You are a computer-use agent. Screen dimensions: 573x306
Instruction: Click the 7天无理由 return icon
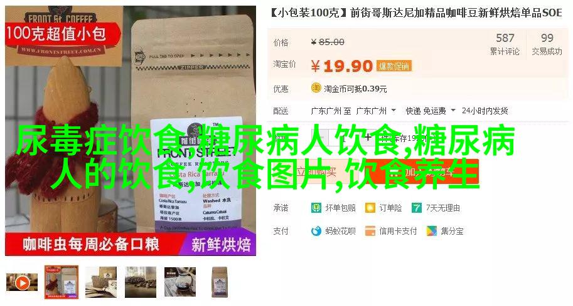[417, 208]
